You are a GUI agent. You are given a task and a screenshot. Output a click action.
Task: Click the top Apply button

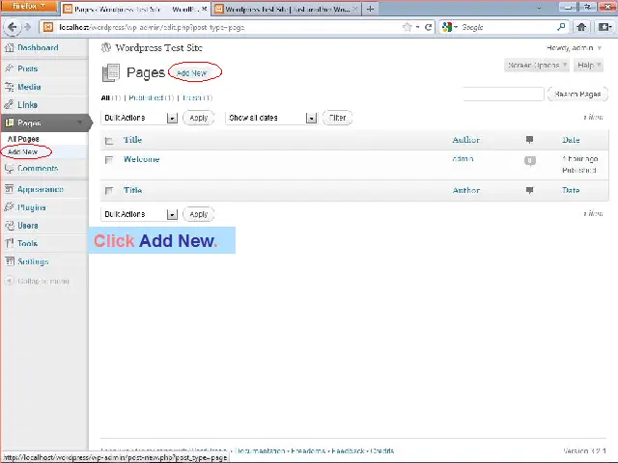click(199, 118)
